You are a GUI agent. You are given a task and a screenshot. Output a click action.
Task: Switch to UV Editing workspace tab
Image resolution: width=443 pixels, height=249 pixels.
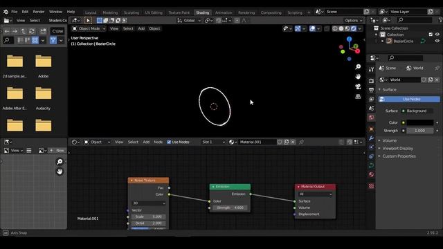tap(154, 12)
